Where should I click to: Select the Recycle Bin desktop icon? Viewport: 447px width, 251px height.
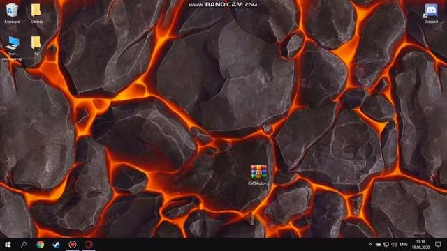click(12, 13)
